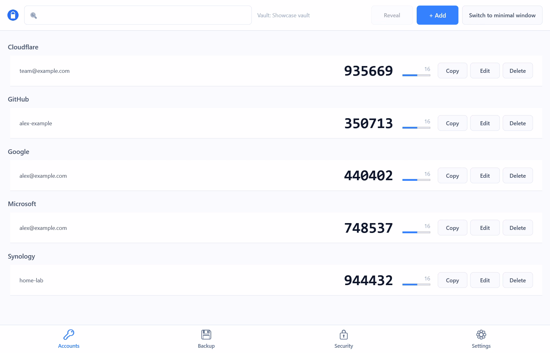Select the team@example.com account name
The height and width of the screenshot is (353, 550).
coord(45,71)
